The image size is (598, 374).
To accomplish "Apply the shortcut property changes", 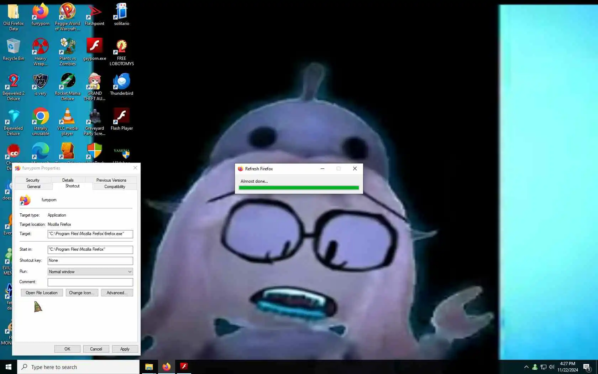I will click(x=125, y=349).
